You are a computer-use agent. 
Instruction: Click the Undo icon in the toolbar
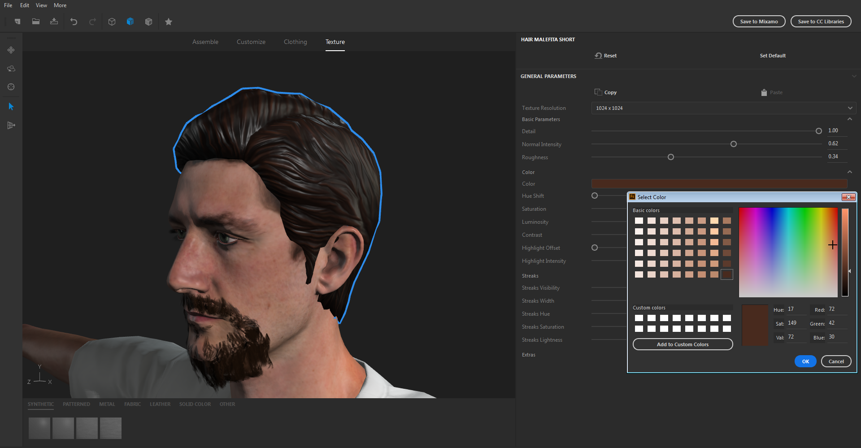point(74,22)
